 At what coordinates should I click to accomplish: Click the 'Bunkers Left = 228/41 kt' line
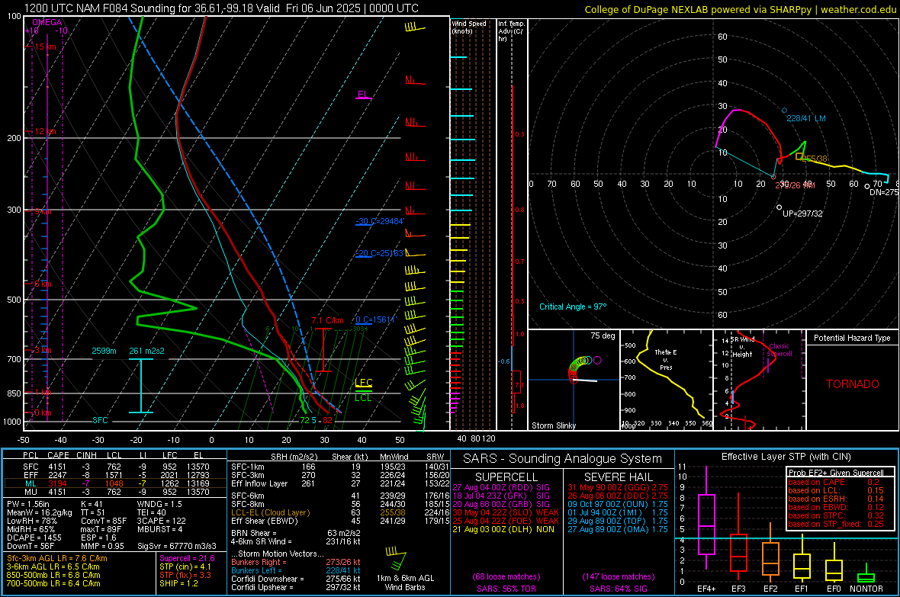296,570
